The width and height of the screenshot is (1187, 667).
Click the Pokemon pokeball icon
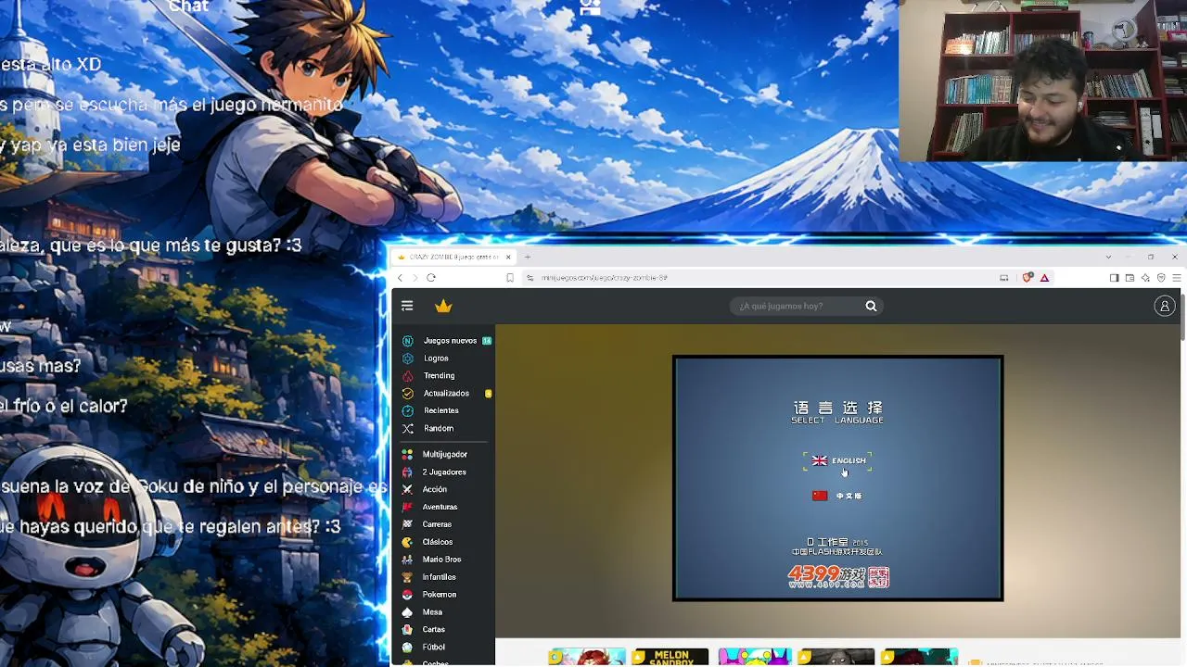tap(407, 595)
